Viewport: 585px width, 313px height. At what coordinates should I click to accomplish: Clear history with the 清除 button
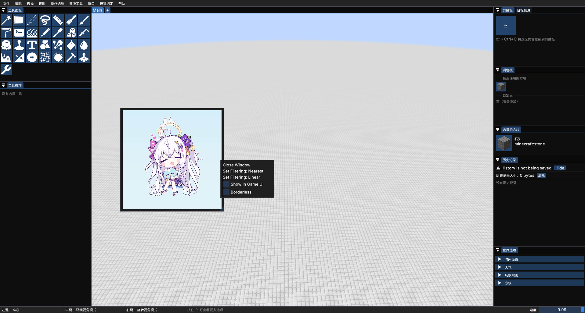click(x=541, y=175)
